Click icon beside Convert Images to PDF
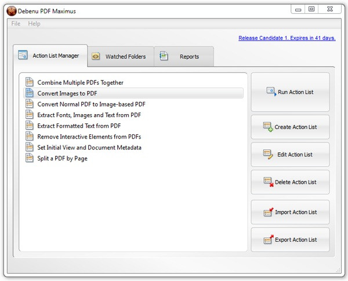Viewport: 348px width, 281px height. coord(30,93)
